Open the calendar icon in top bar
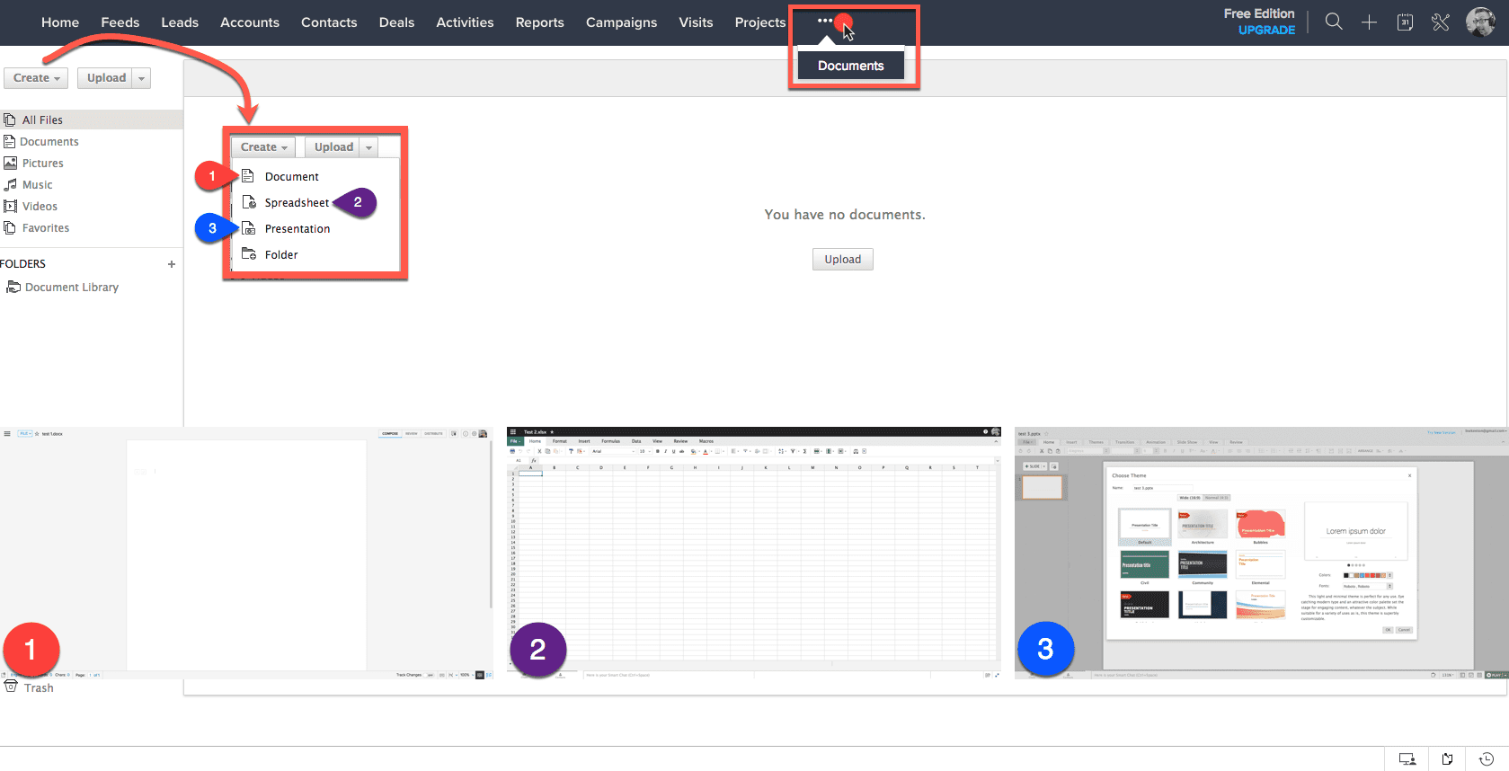The height and width of the screenshot is (771, 1509). [x=1405, y=22]
